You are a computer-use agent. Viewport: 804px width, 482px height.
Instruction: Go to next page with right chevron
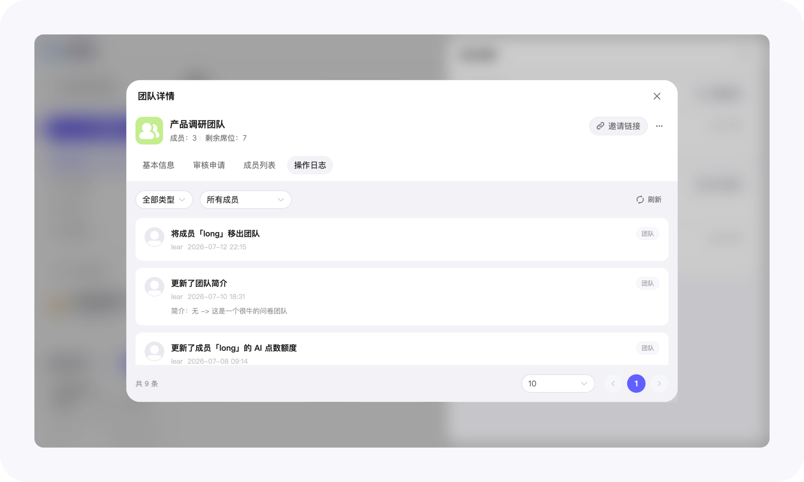[x=659, y=384]
